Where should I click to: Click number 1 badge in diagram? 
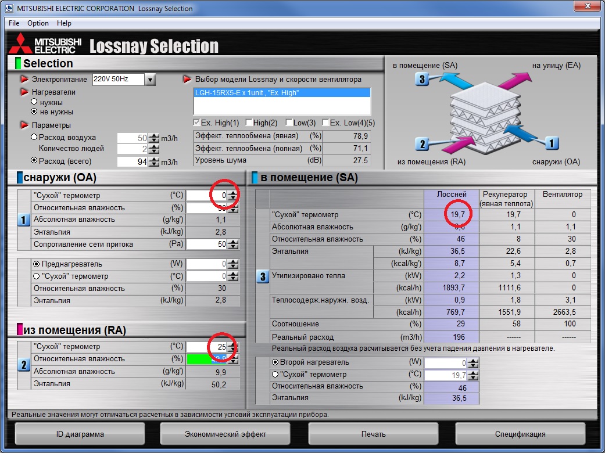[552, 143]
